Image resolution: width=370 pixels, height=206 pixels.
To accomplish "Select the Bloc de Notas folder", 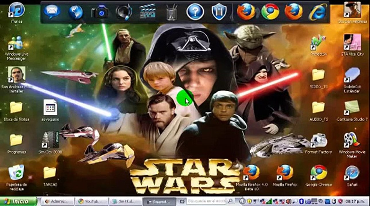I will (x=16, y=111).
